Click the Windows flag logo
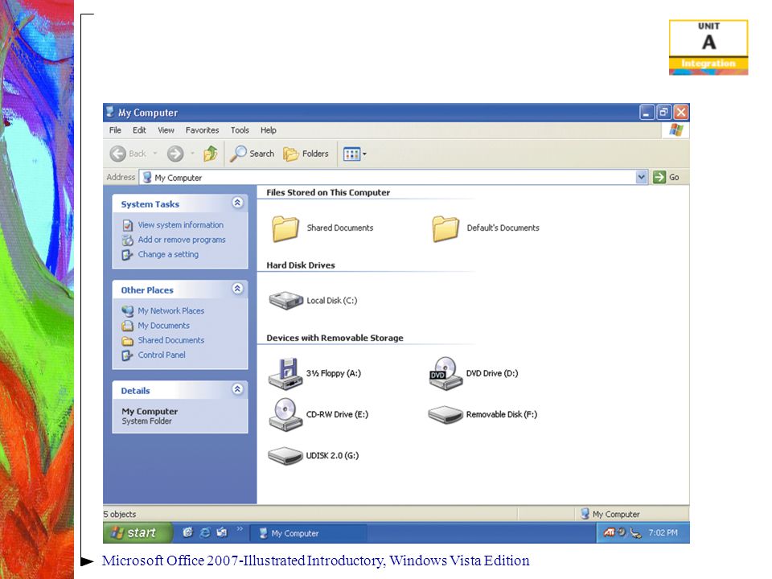The width and height of the screenshot is (772, 579). pyautogui.click(x=676, y=130)
